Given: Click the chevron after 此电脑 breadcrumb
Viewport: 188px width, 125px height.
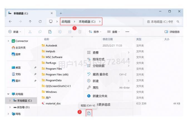Looking at the screenshot, I should [75, 22].
